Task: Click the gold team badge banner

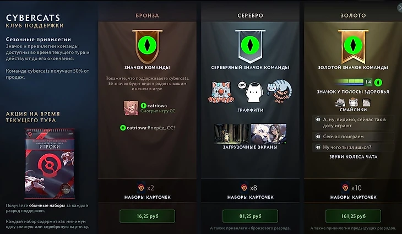Action: pos(353,46)
